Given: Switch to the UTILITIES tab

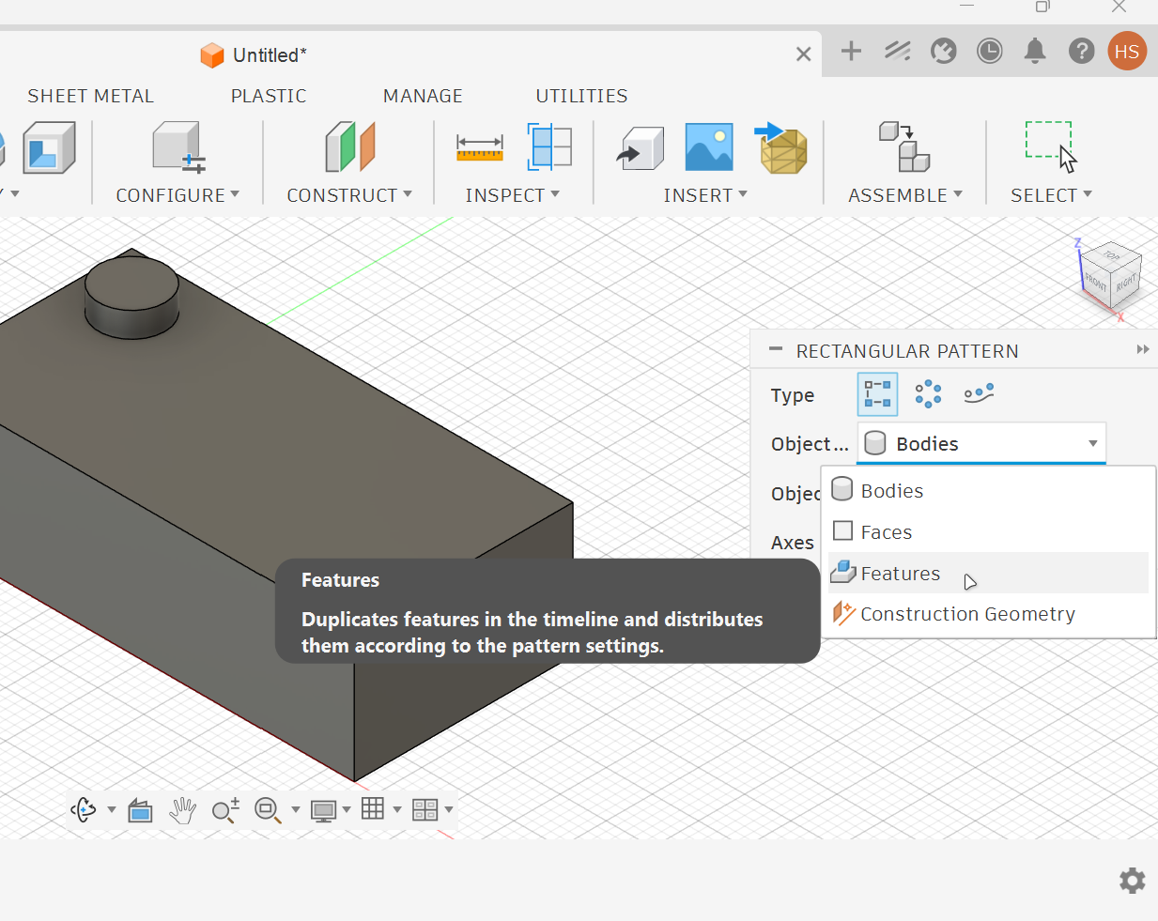Looking at the screenshot, I should [x=581, y=96].
